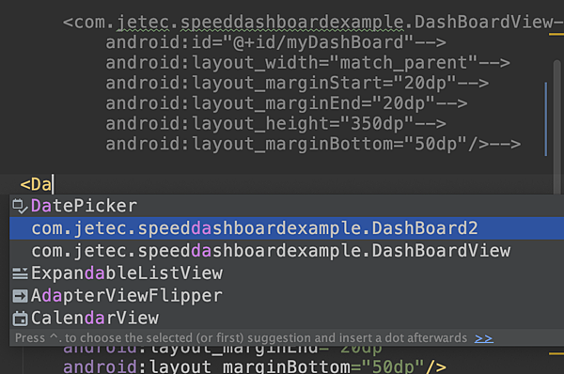Click the CalendarView calendar icon

[20, 319]
